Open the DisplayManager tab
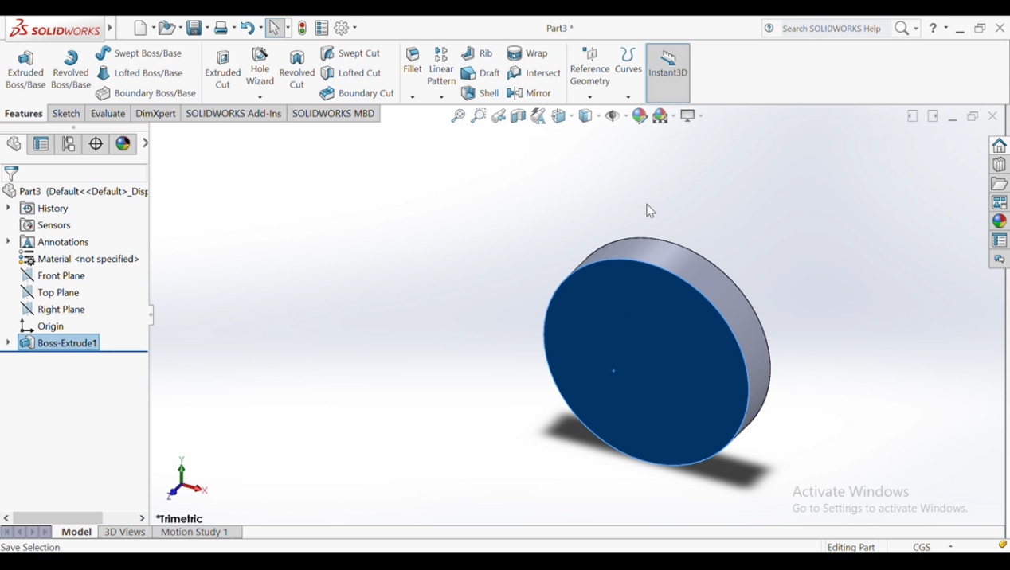Image resolution: width=1010 pixels, height=570 pixels. coord(123,144)
